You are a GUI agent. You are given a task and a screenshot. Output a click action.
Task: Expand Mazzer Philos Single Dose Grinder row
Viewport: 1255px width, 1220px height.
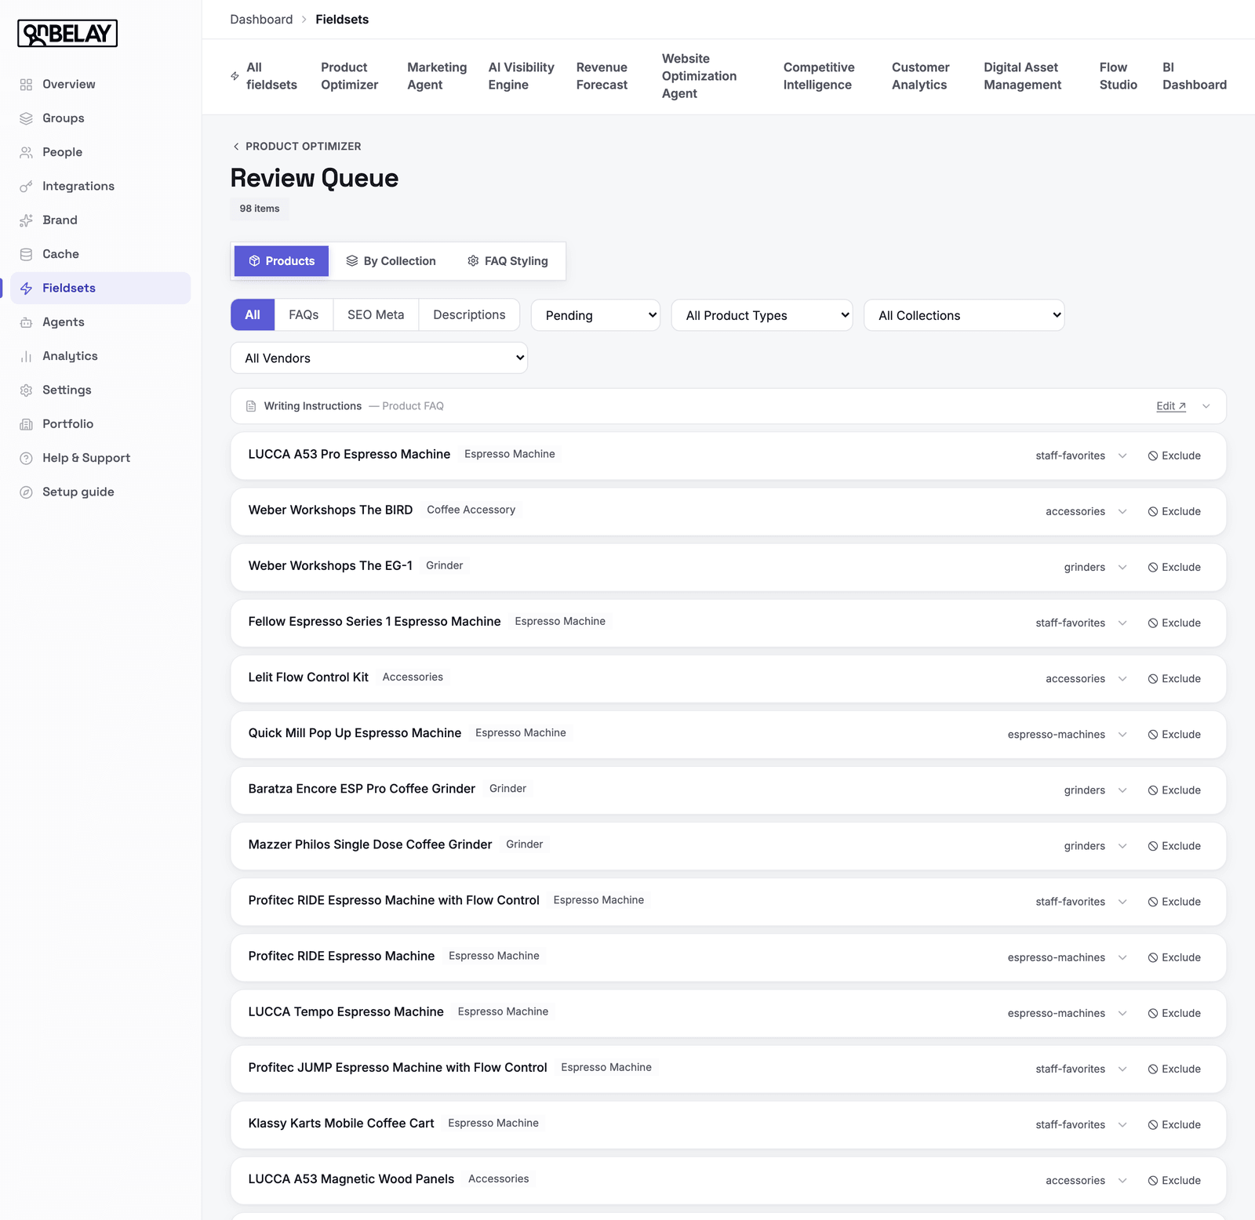click(x=1122, y=846)
